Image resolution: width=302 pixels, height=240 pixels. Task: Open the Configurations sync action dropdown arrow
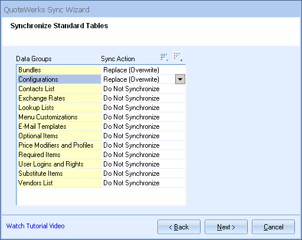tap(180, 79)
